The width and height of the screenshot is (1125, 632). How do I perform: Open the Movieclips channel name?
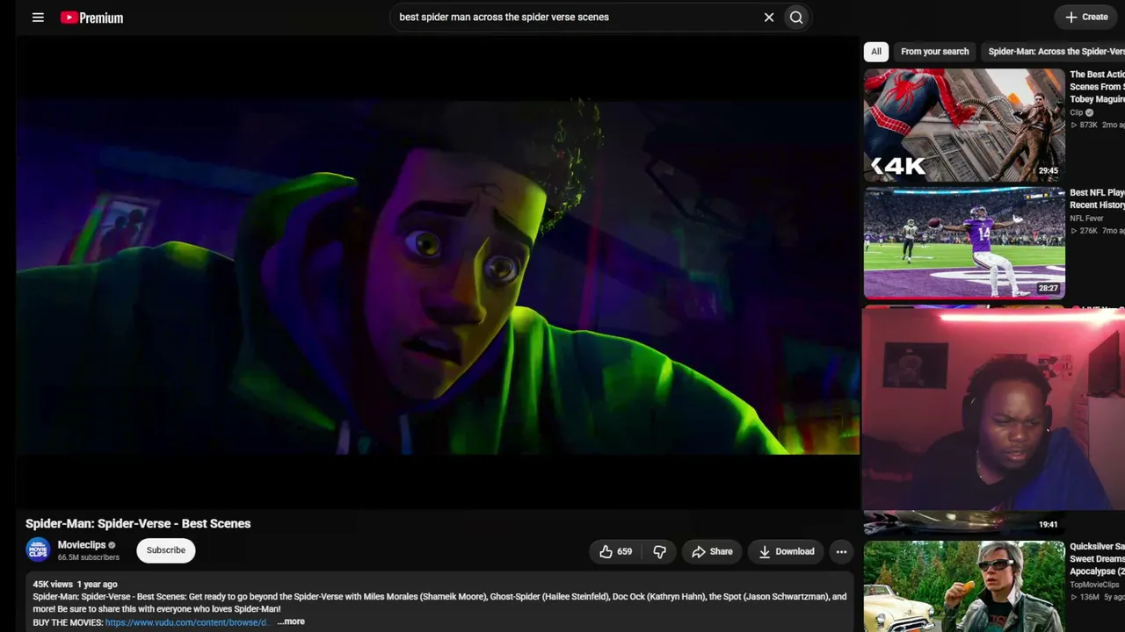(x=82, y=545)
